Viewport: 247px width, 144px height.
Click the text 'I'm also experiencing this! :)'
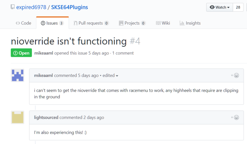click(60, 132)
